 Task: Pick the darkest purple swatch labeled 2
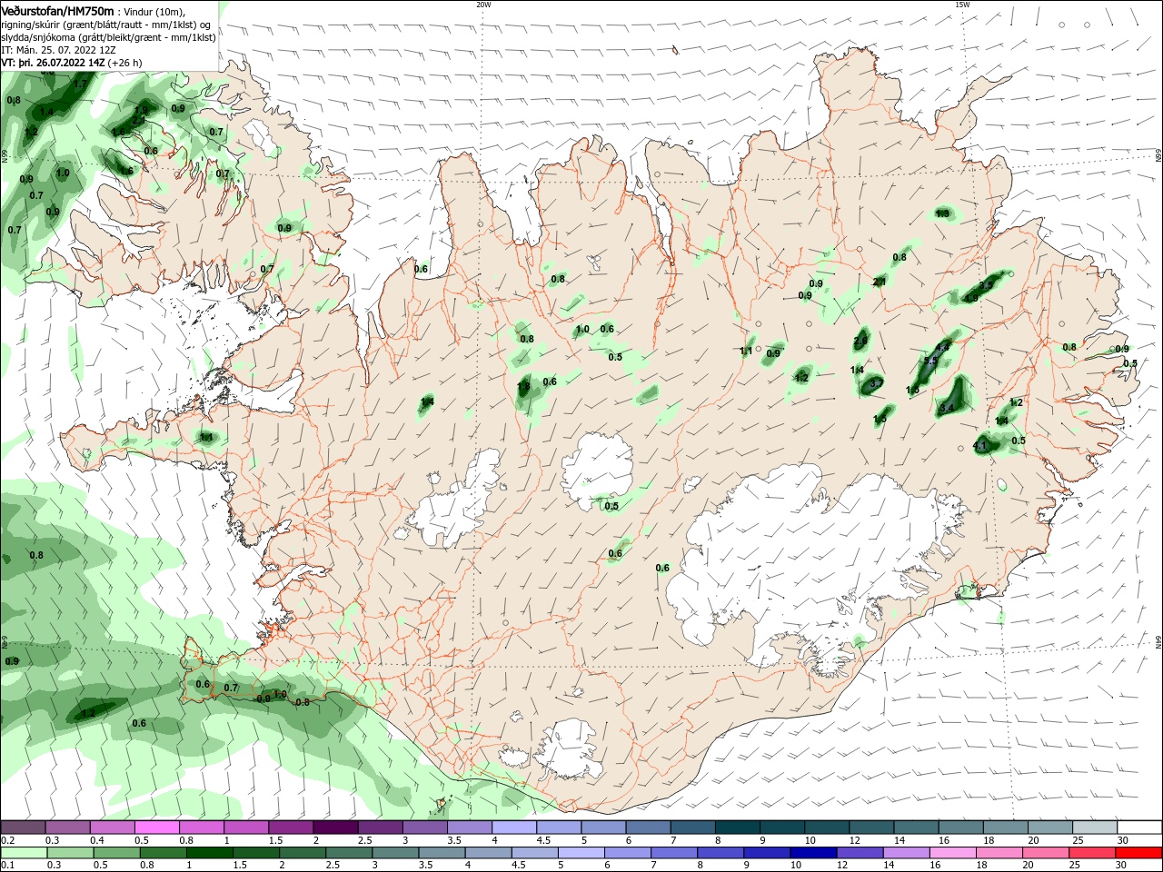(x=335, y=827)
